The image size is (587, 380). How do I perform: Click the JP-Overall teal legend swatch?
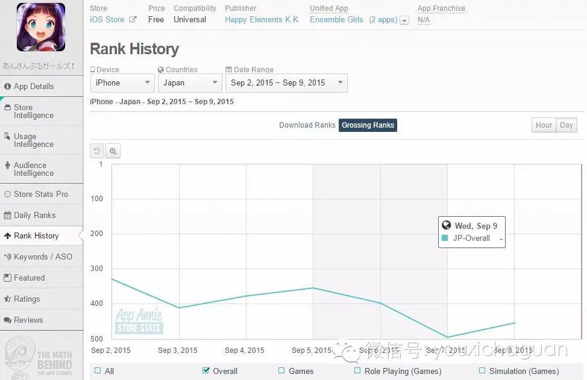(x=445, y=238)
